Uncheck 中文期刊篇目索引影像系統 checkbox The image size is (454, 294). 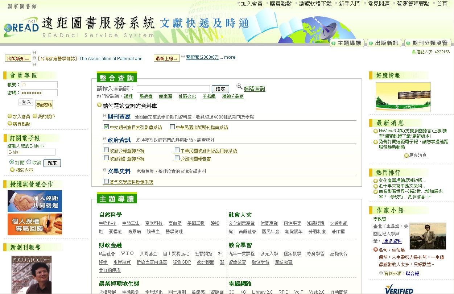106,127
